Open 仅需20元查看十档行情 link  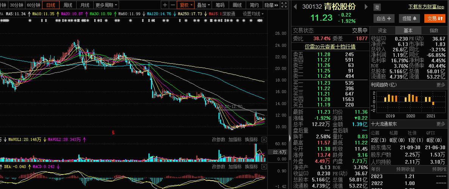pyautogui.click(x=330, y=46)
